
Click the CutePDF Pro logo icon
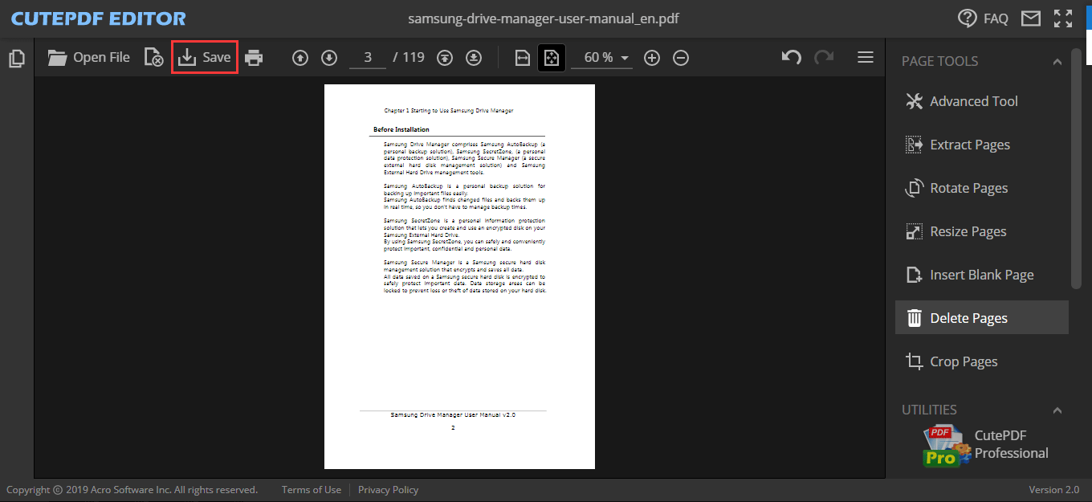click(x=946, y=446)
